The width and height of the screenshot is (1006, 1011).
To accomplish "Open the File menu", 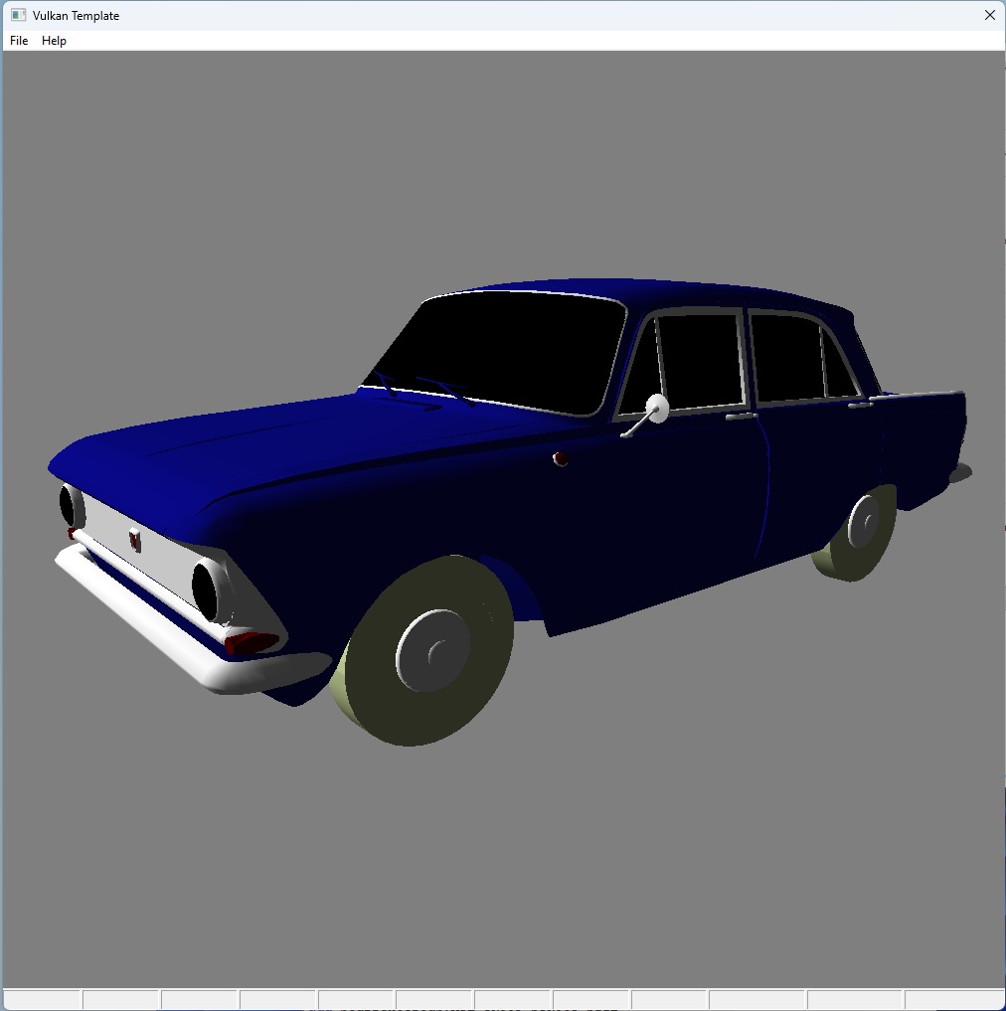I will [19, 41].
